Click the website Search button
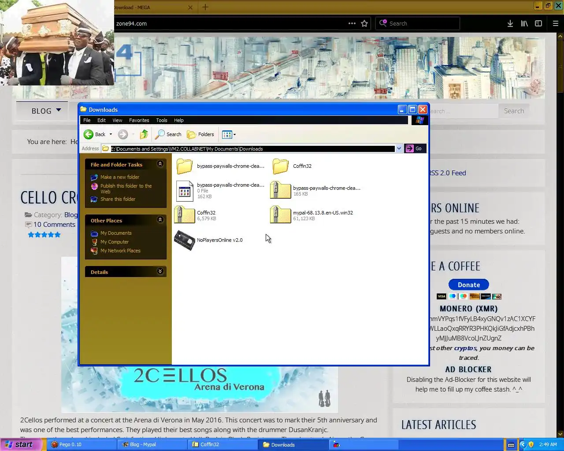 coord(514,111)
